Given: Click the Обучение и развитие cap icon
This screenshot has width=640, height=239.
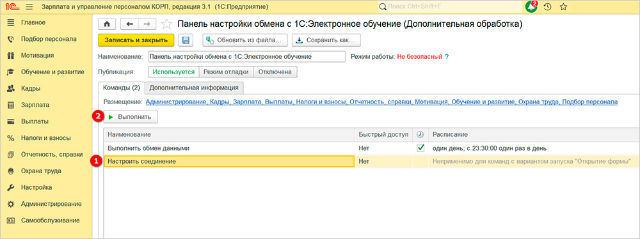Looking at the screenshot, I should [11, 72].
